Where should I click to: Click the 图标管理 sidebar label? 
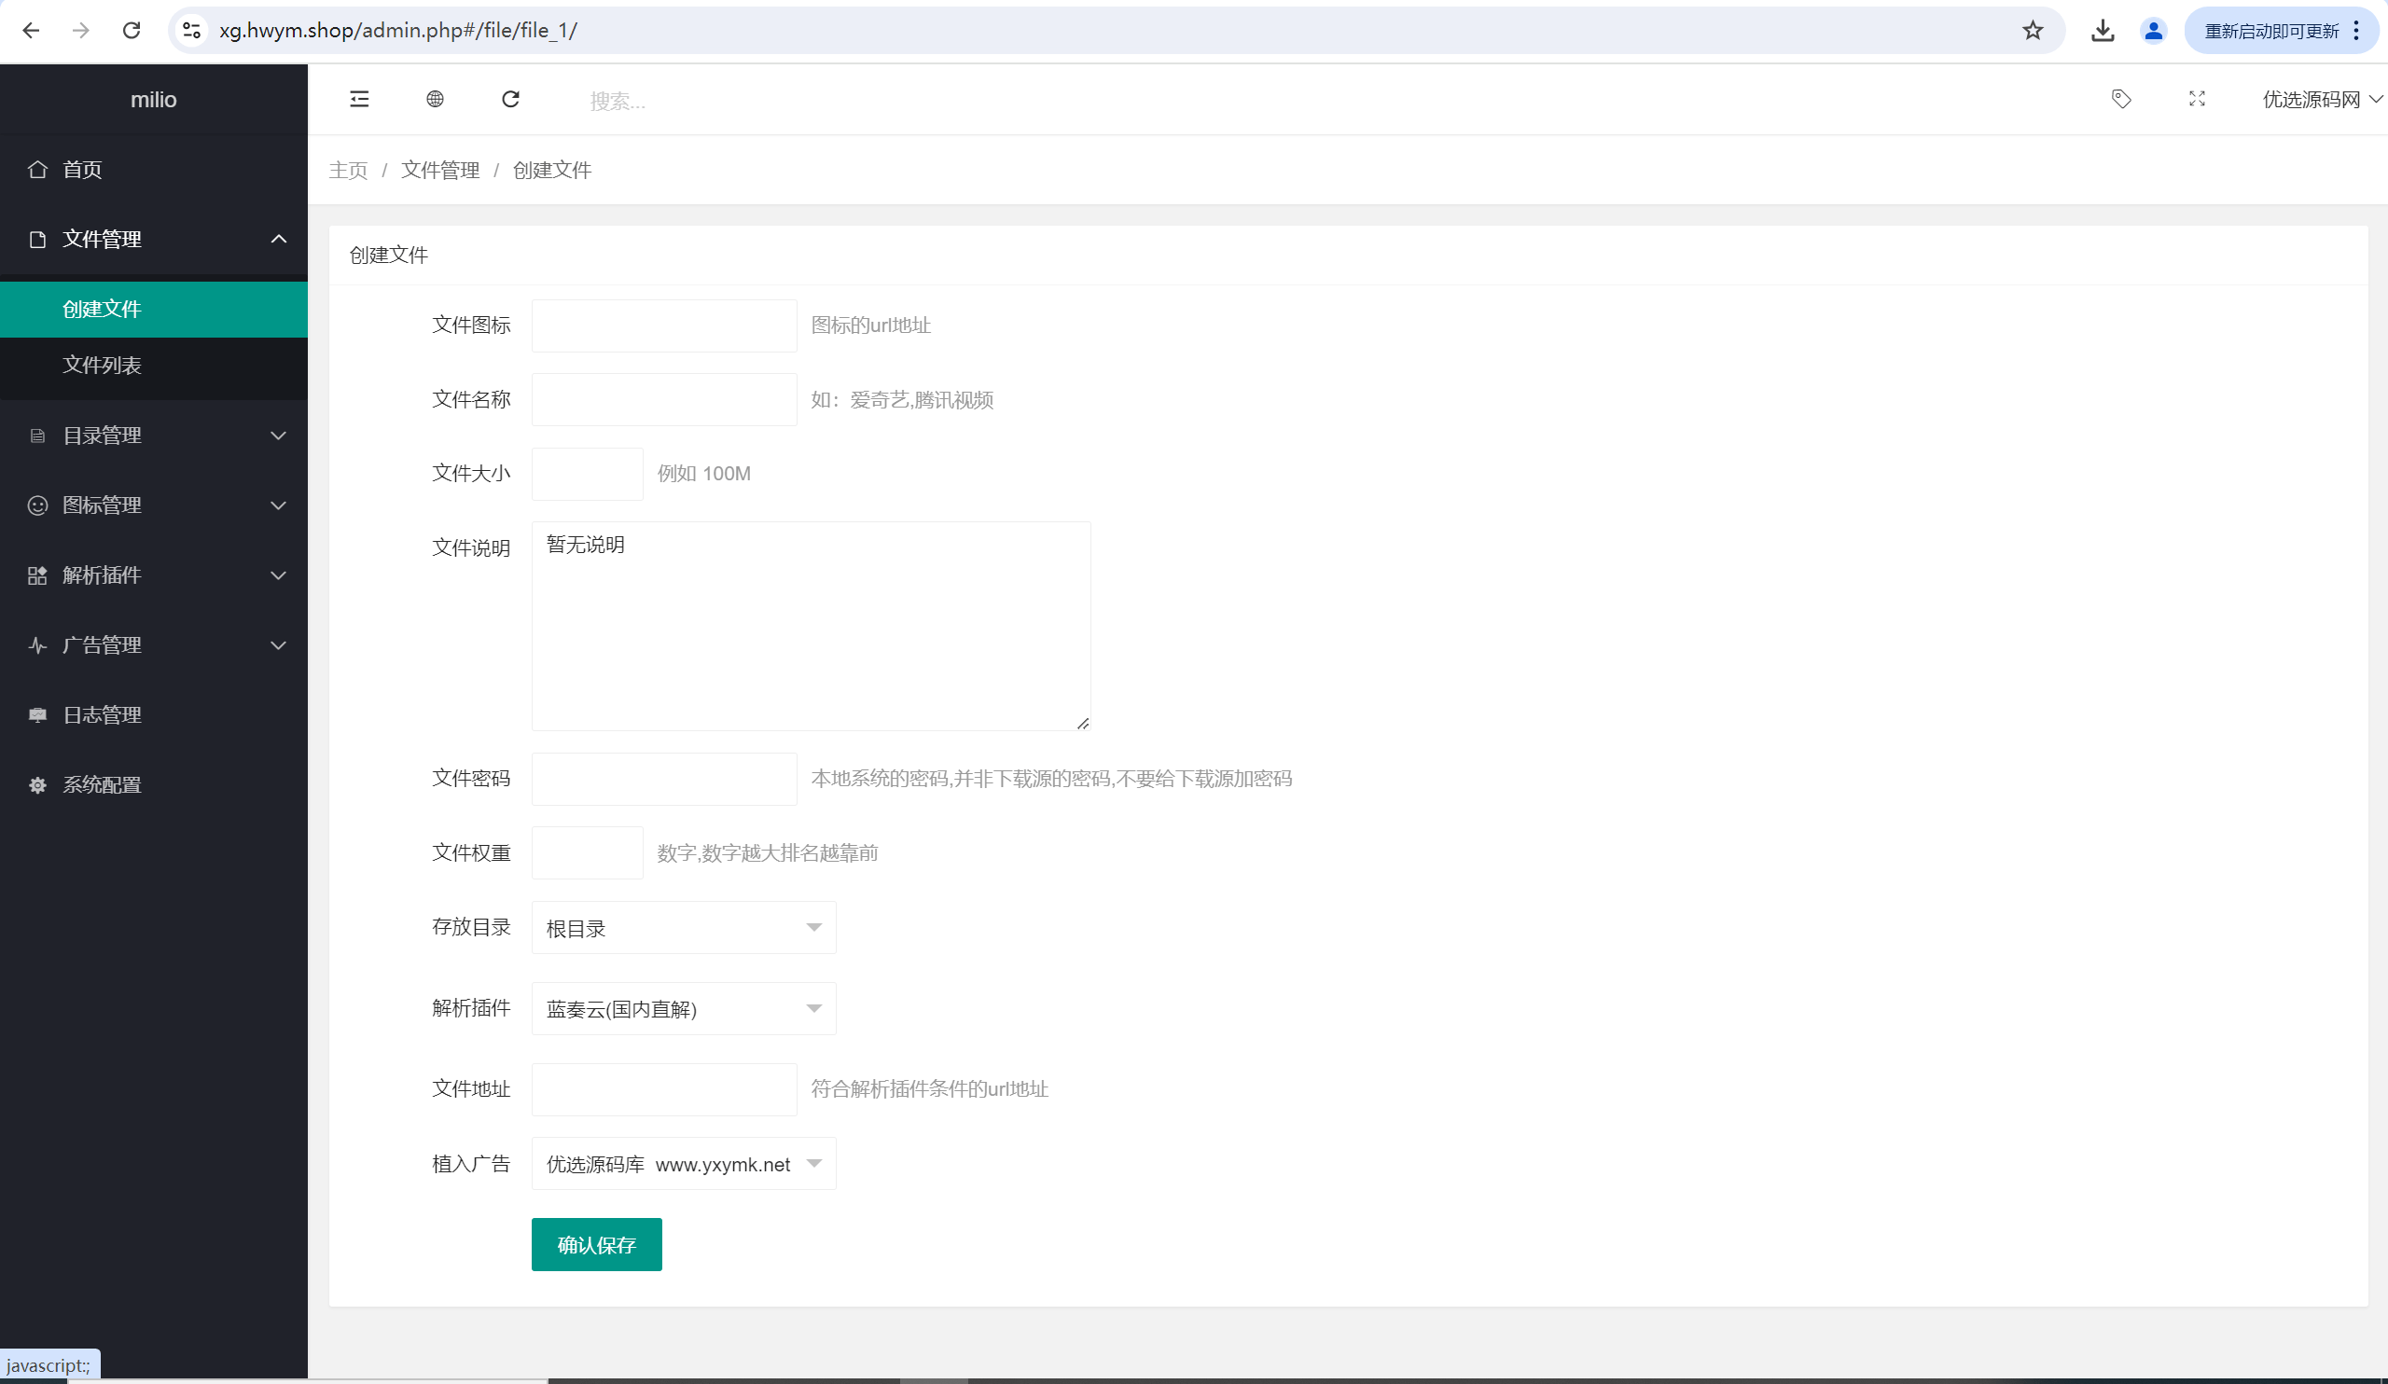(103, 505)
